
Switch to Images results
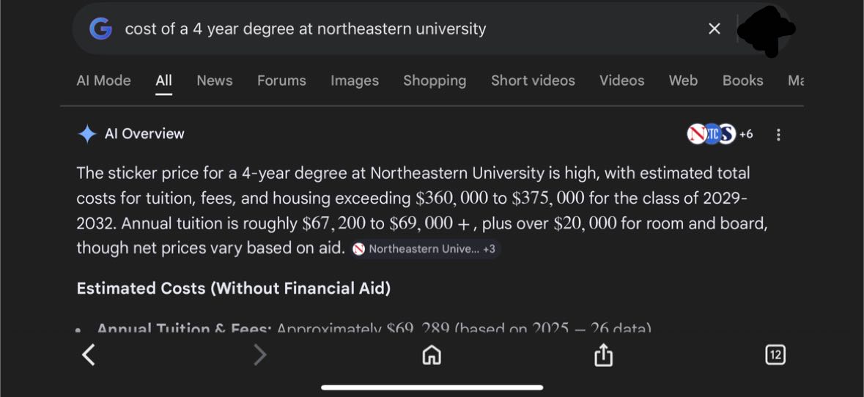(x=354, y=81)
